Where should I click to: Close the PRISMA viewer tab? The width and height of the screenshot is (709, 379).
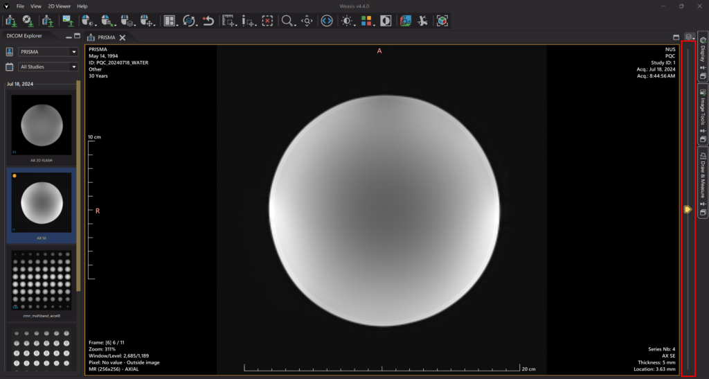click(123, 37)
